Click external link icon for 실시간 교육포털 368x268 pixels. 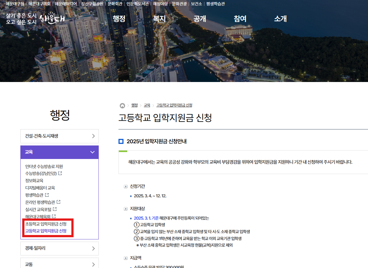click(55, 209)
